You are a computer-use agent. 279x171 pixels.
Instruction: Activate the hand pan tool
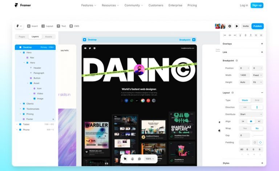(x=132, y=159)
